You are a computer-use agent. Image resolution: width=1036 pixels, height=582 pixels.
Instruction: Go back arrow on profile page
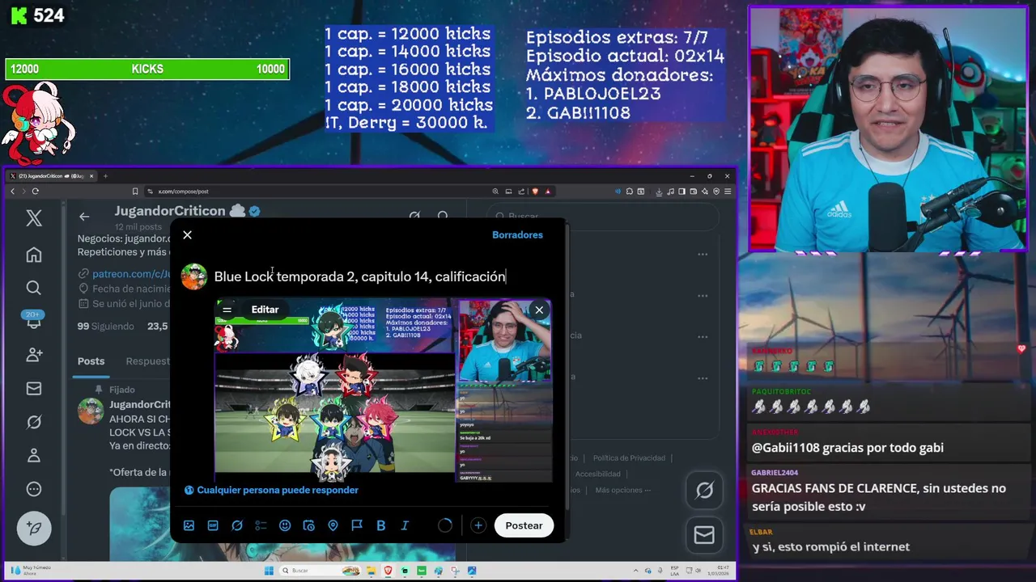click(84, 216)
